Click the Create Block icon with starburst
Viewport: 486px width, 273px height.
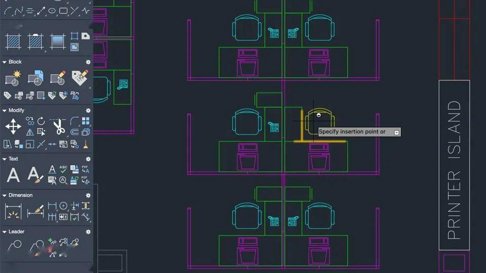pos(13,78)
